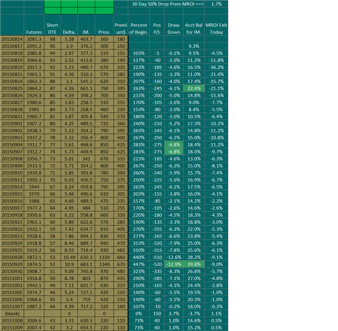This screenshot has height=331, width=338.
Task: Select the futures value 1862.3
Action: point(34,82)
